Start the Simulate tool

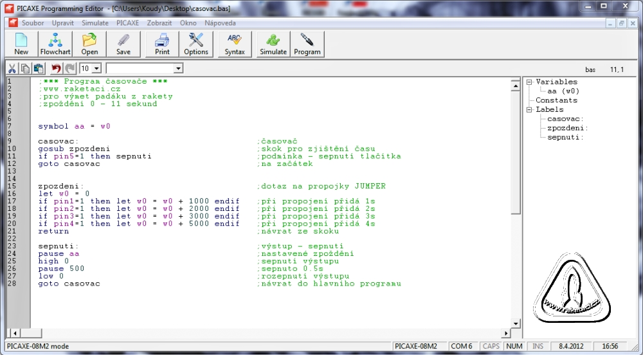(x=273, y=44)
